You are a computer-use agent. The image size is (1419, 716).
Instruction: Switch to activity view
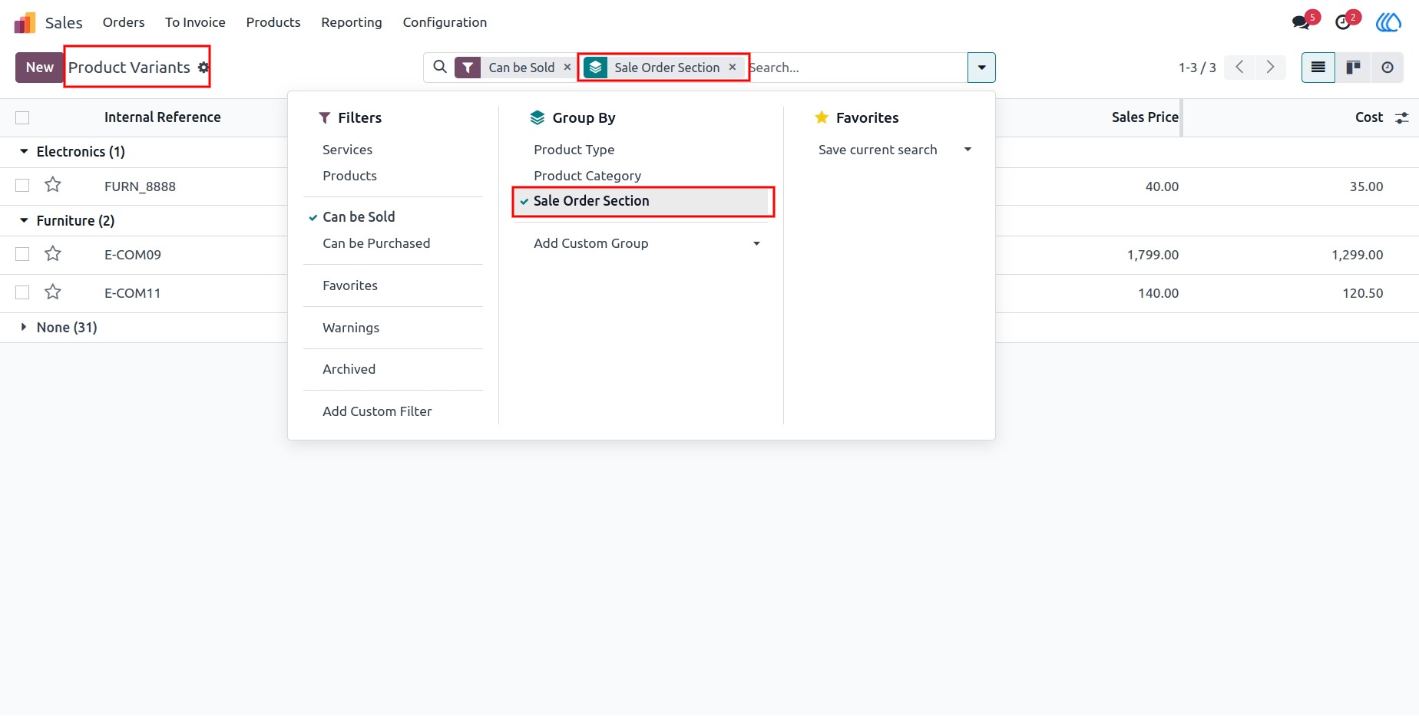pos(1388,68)
